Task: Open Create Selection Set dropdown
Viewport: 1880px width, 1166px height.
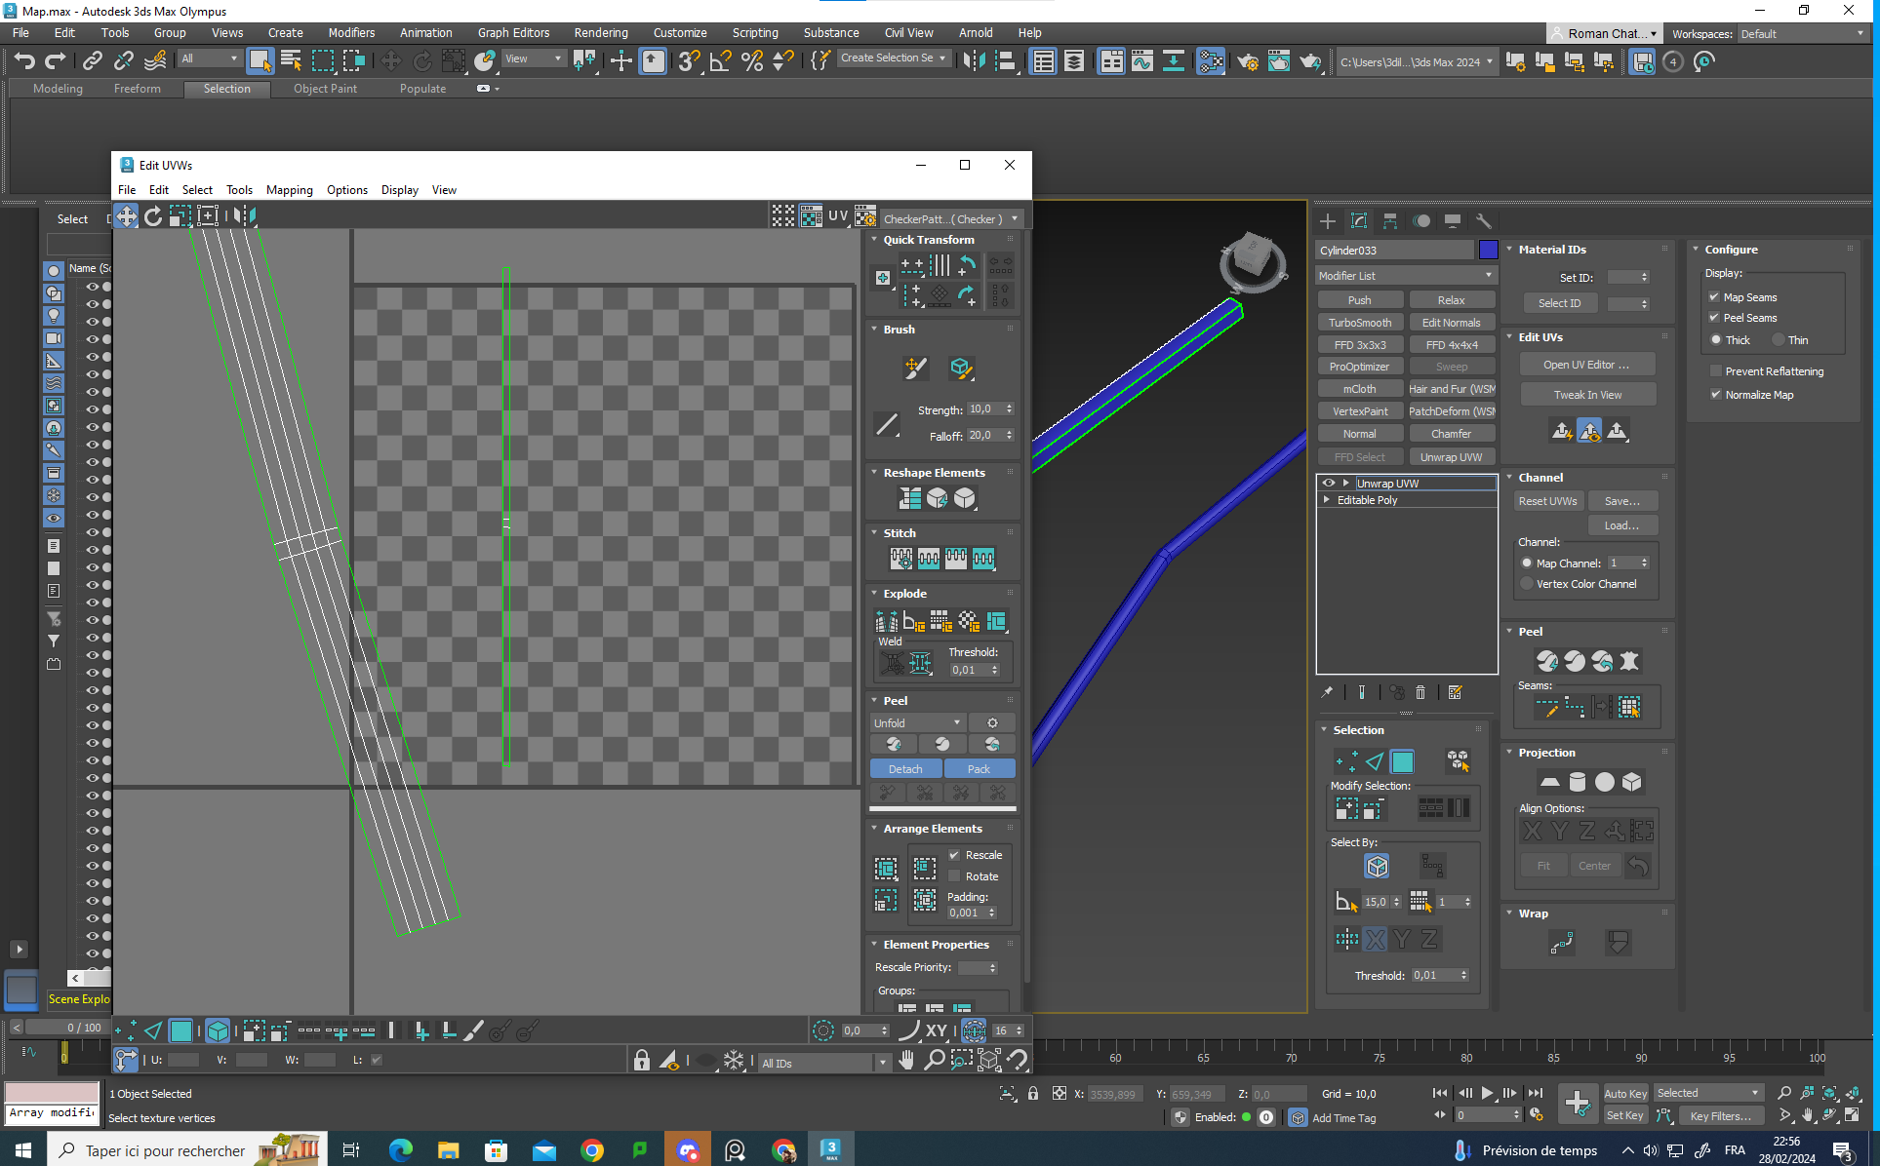Action: [894, 58]
